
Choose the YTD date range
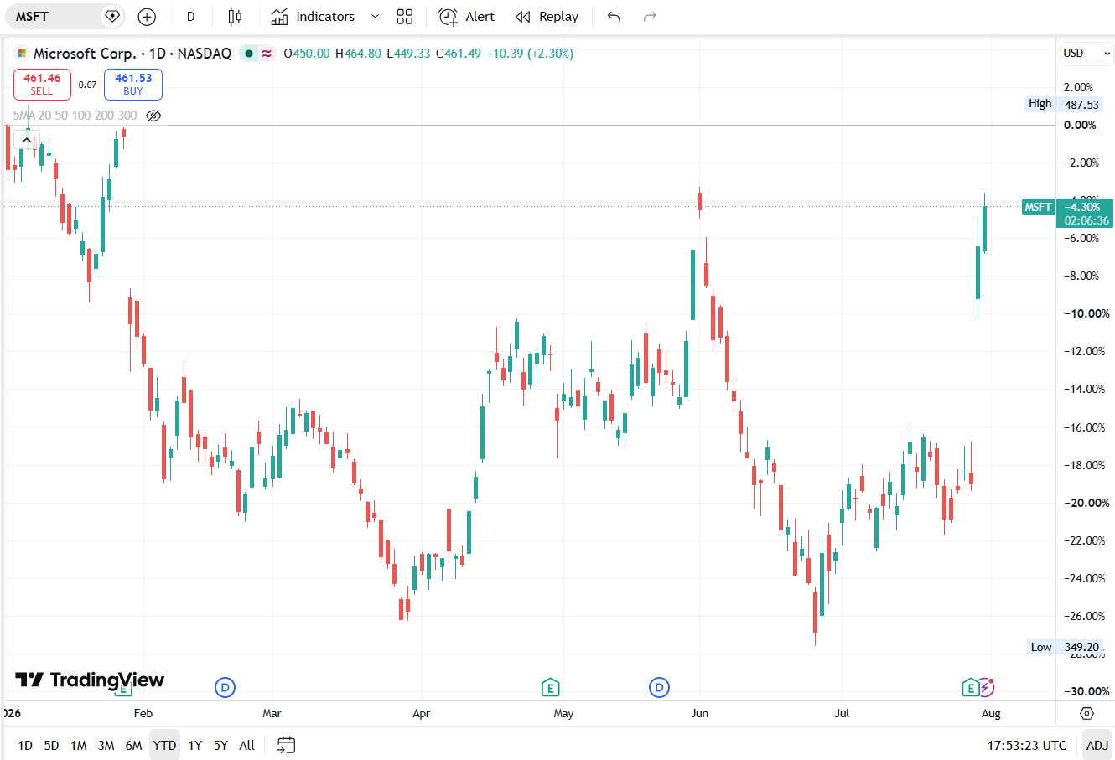164,745
